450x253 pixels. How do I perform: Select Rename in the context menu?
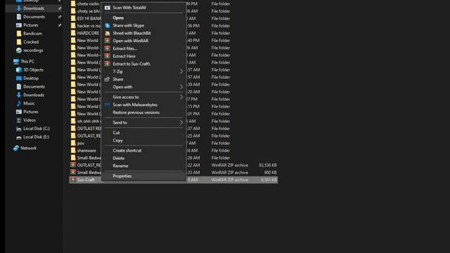pos(143,166)
